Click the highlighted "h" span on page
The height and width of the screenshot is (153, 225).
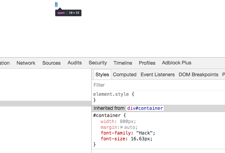click(56, 4)
